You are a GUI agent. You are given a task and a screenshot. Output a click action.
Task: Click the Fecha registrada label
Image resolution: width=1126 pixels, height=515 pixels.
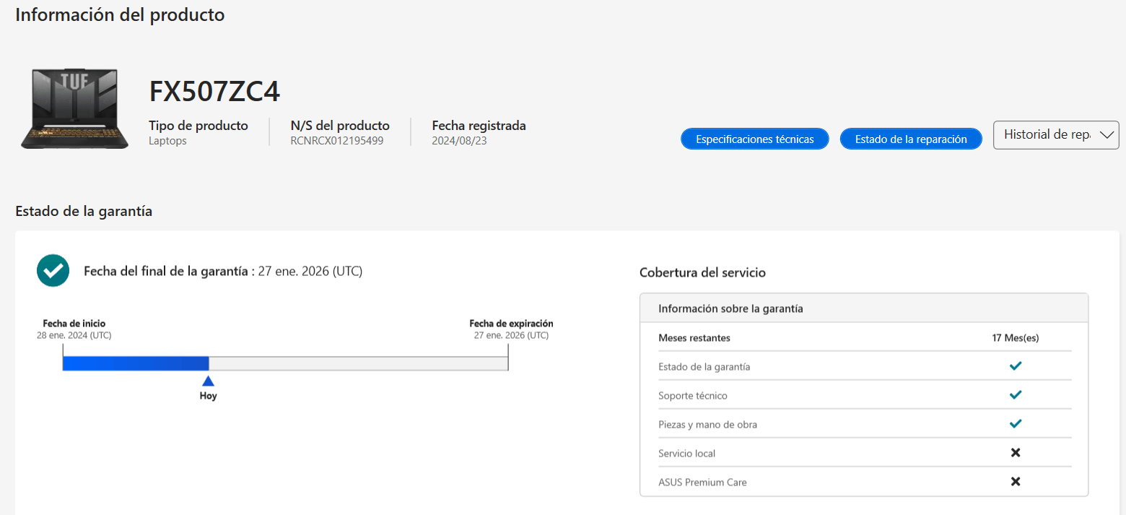(479, 126)
